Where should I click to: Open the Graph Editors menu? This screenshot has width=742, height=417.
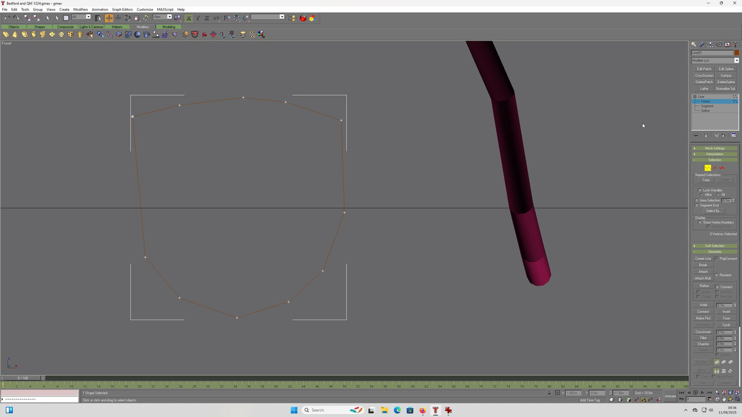pyautogui.click(x=122, y=9)
